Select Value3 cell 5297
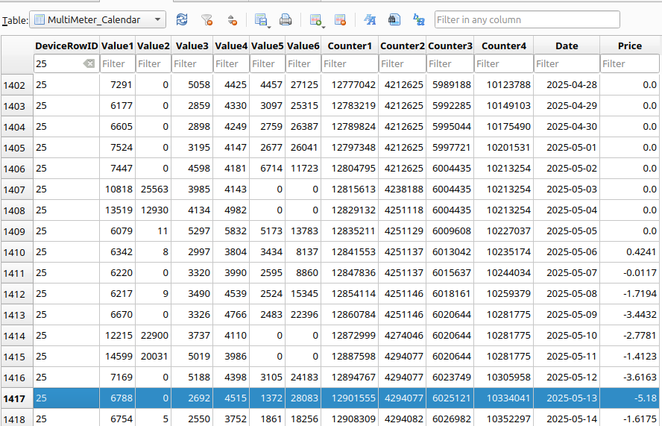This screenshot has width=662, height=426. [x=192, y=231]
